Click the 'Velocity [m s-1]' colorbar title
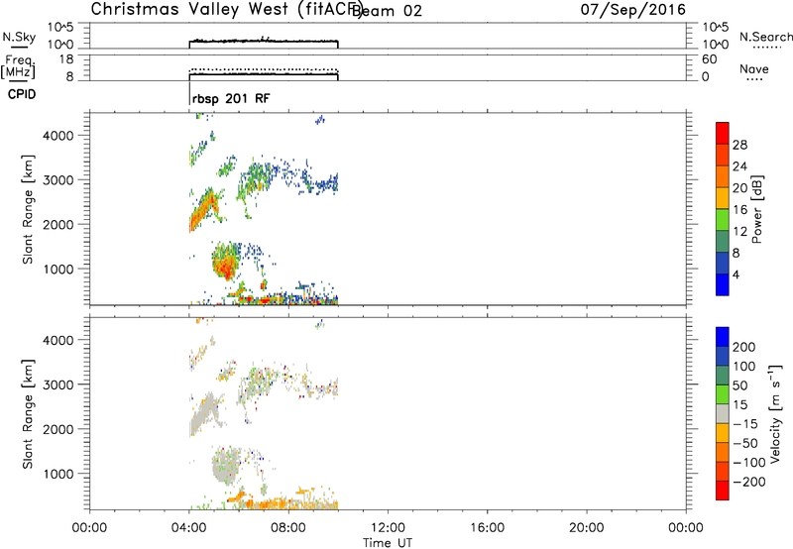This screenshot has width=793, height=549. (775, 413)
